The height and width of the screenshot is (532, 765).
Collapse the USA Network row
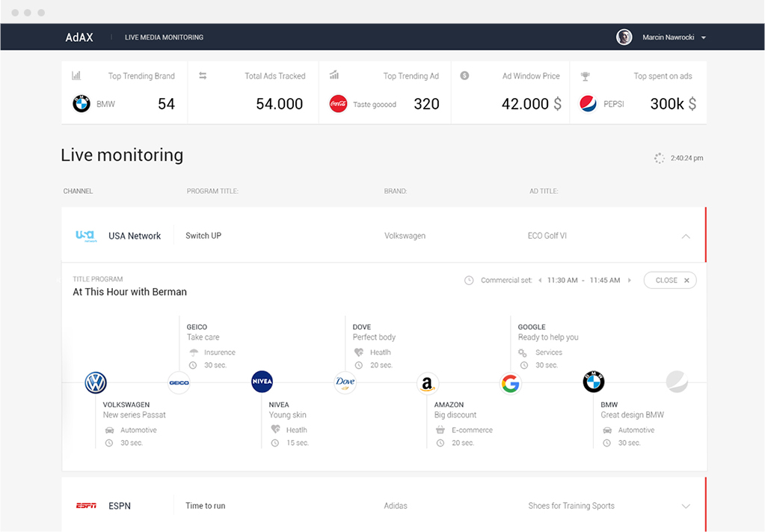coord(686,236)
